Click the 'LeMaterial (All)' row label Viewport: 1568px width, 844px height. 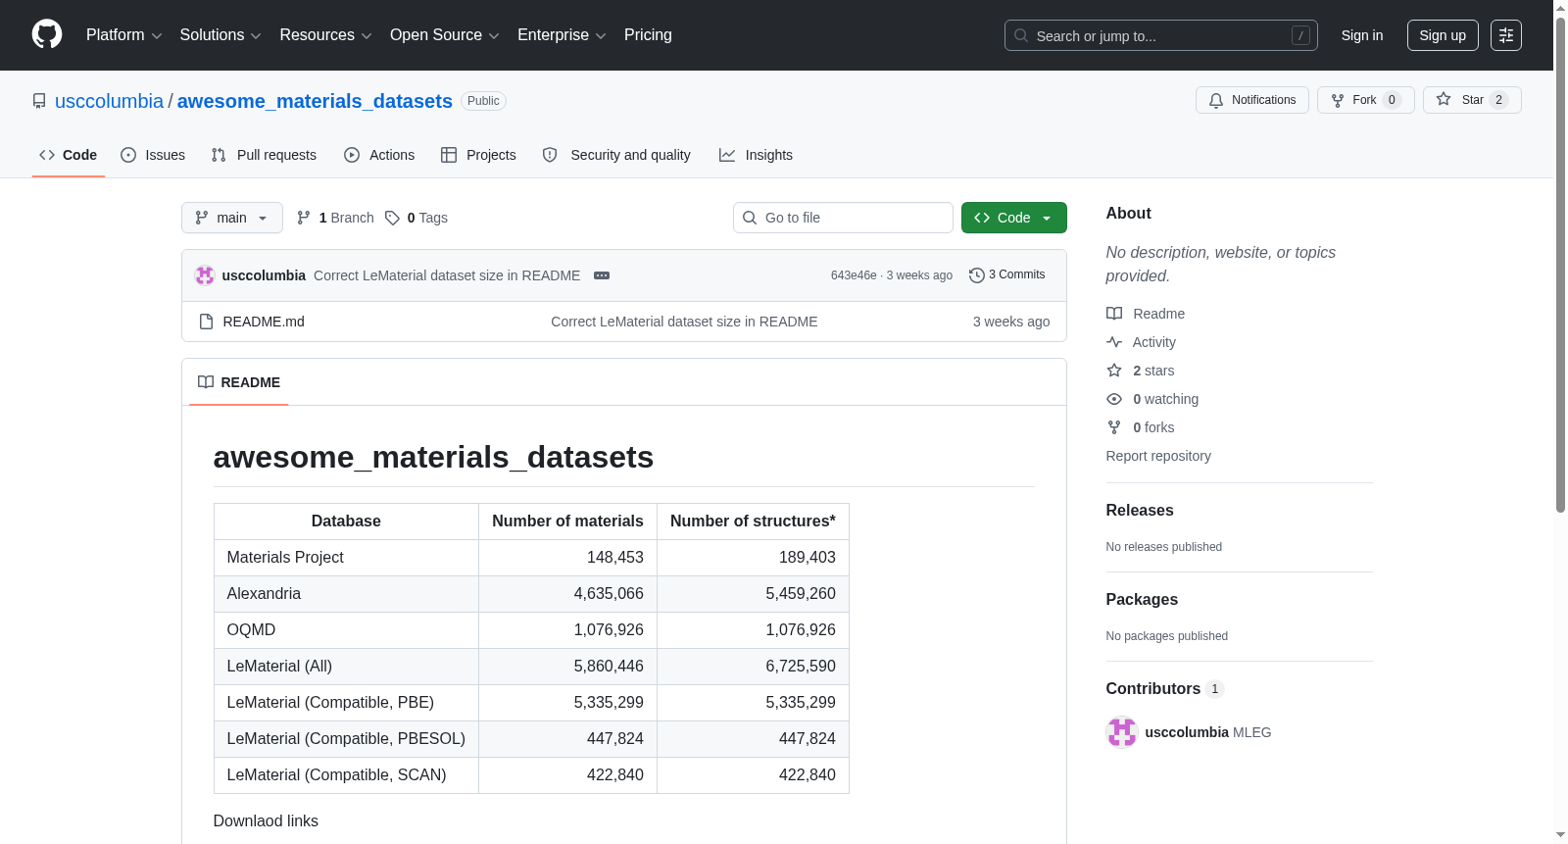pos(346,666)
